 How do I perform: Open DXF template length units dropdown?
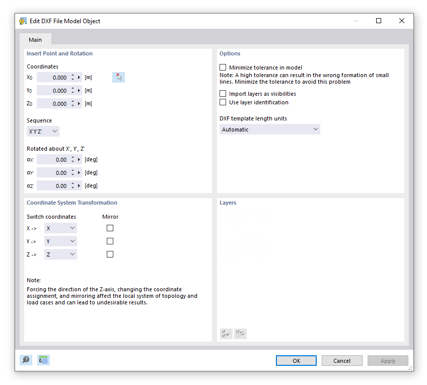click(x=269, y=129)
